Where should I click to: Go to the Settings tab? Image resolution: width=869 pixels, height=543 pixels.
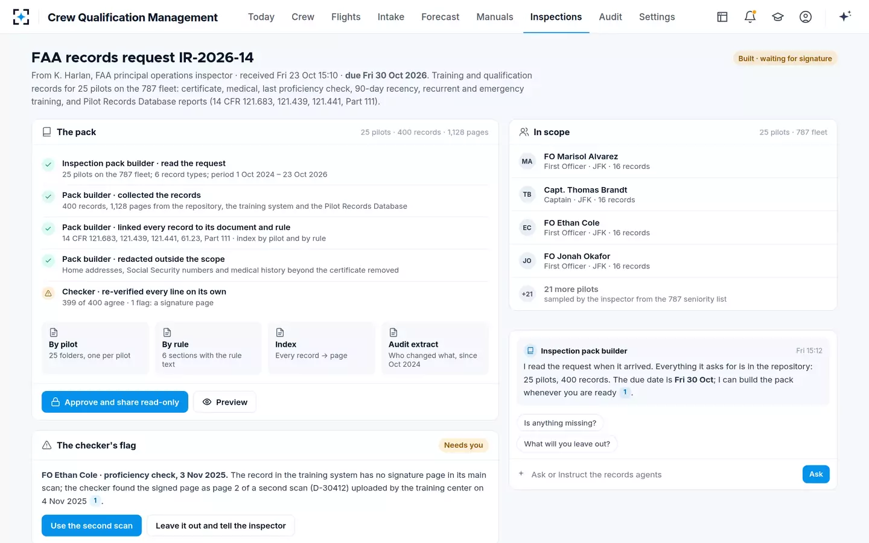pos(657,17)
